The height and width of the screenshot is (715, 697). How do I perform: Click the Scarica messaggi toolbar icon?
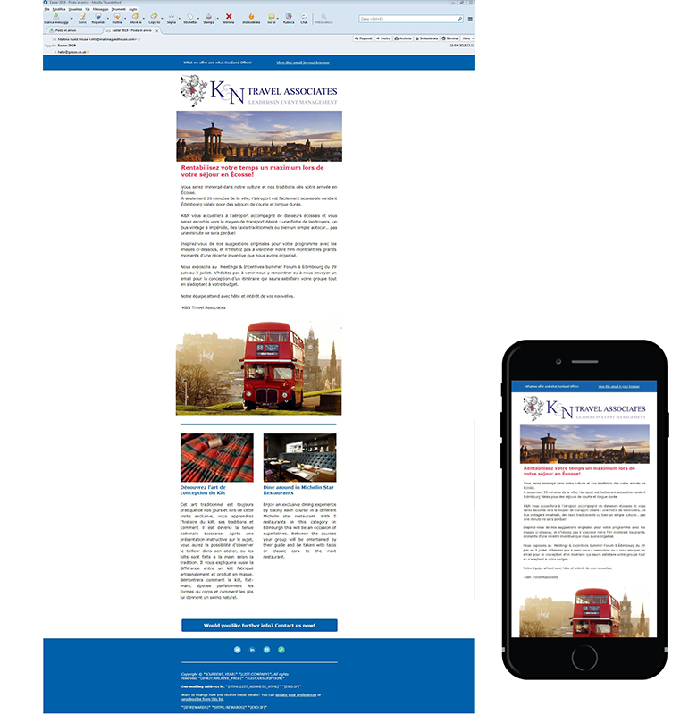pos(54,17)
